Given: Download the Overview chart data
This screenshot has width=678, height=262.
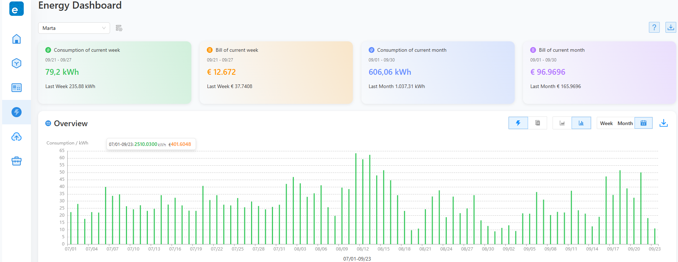Looking at the screenshot, I should [664, 123].
